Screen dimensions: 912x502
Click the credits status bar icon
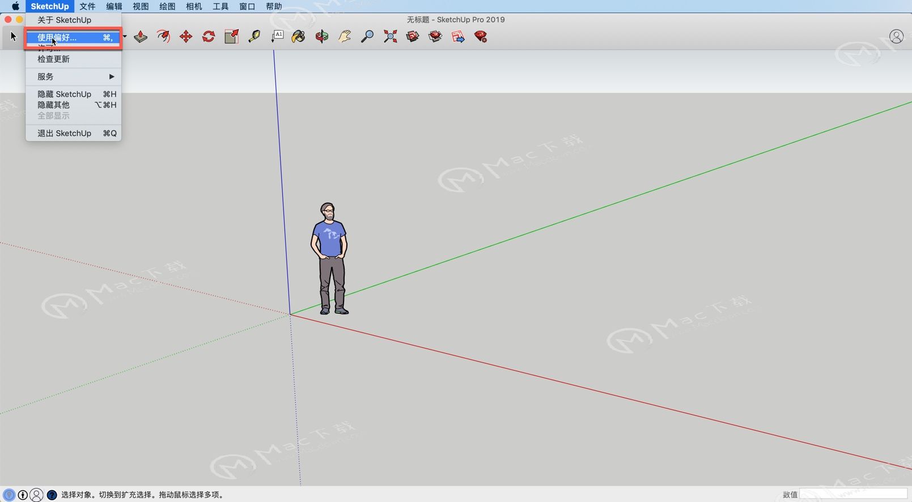coord(23,495)
